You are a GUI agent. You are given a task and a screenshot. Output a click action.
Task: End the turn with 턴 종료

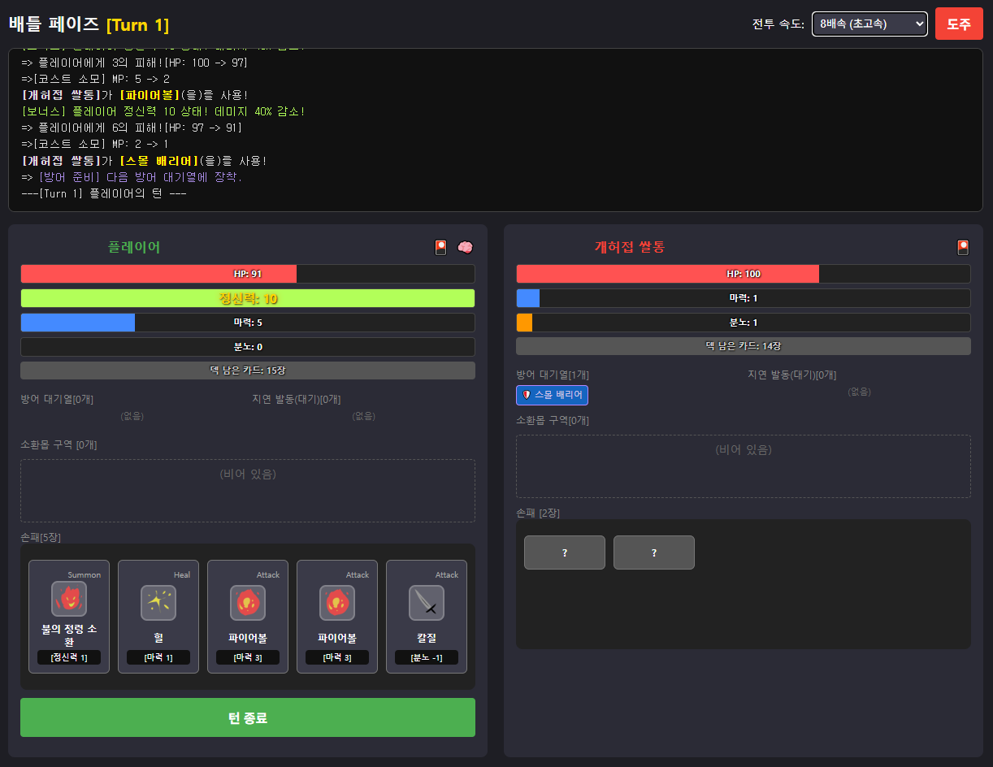pyautogui.click(x=248, y=717)
